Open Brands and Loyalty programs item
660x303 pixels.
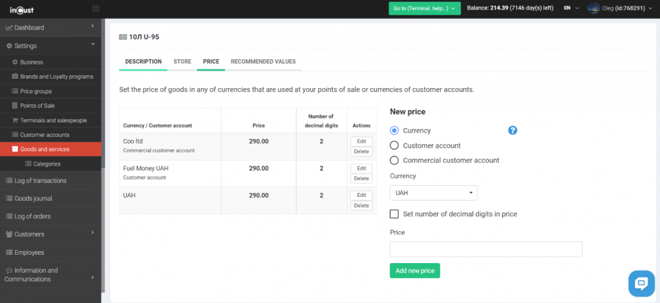coord(56,77)
